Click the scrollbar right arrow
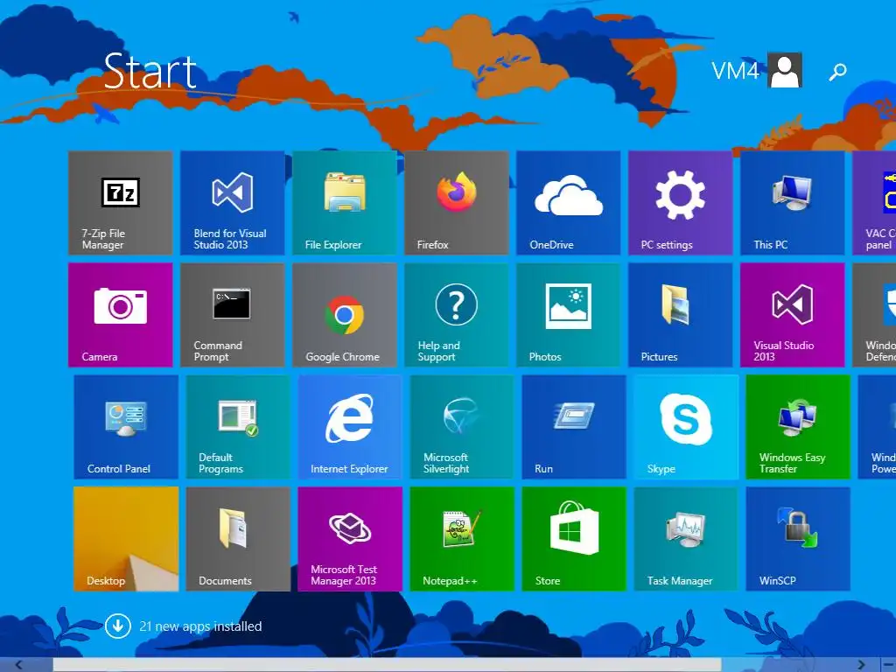The width and height of the screenshot is (896, 672). click(861, 665)
